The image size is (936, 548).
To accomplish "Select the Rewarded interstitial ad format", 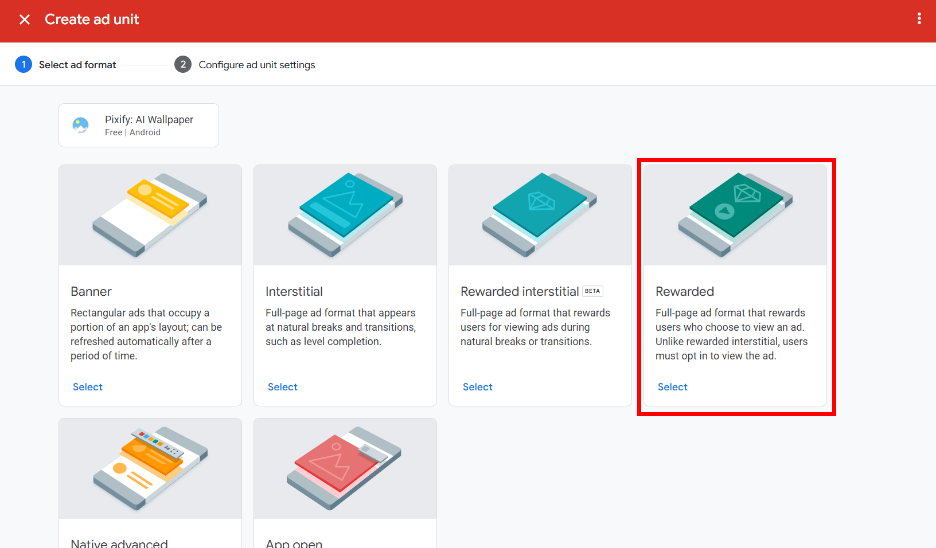I will (478, 387).
